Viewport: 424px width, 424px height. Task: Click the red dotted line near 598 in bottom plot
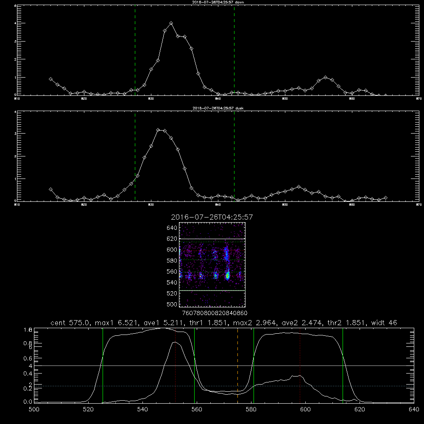click(x=300, y=365)
